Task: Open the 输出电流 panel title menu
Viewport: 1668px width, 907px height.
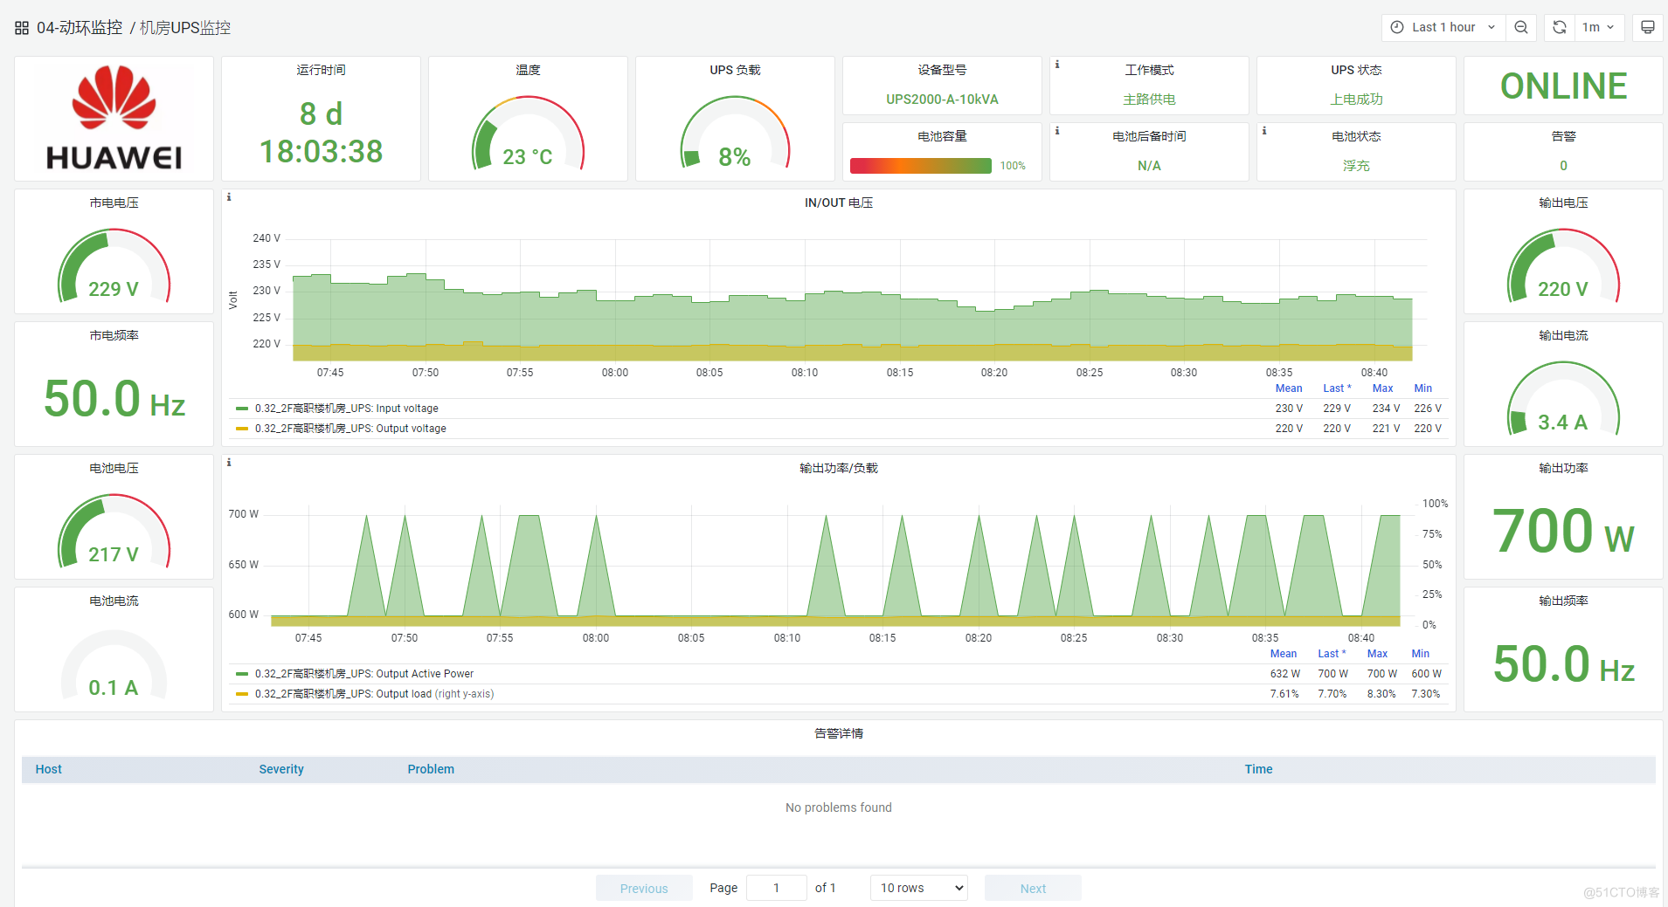Action: (x=1563, y=335)
